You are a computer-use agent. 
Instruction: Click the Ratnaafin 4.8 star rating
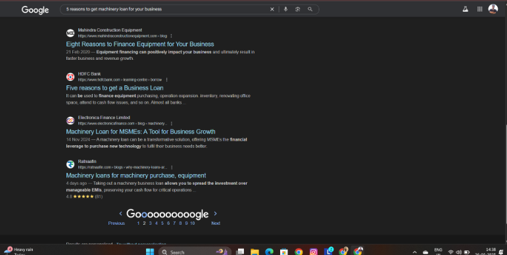tap(84, 197)
